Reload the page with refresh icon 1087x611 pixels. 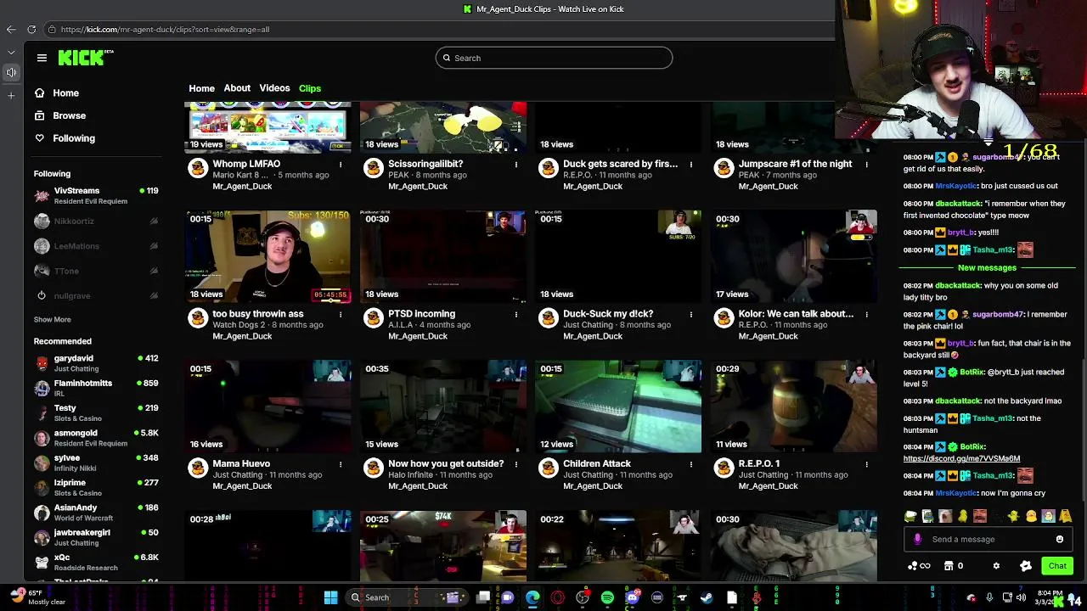click(31, 30)
